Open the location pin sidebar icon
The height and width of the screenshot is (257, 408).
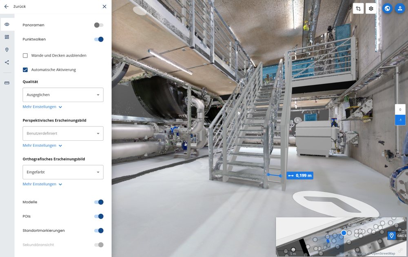tap(7, 50)
